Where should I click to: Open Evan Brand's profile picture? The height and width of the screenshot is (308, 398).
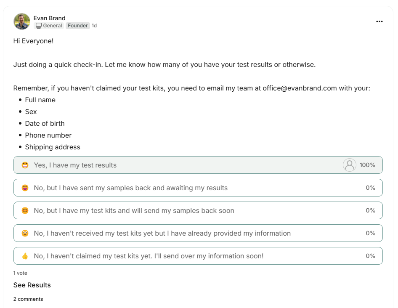coord(21,21)
